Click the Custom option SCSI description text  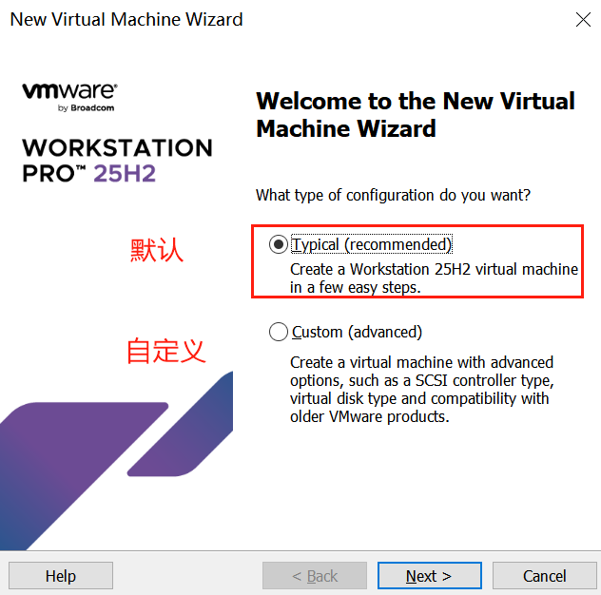coord(421,390)
